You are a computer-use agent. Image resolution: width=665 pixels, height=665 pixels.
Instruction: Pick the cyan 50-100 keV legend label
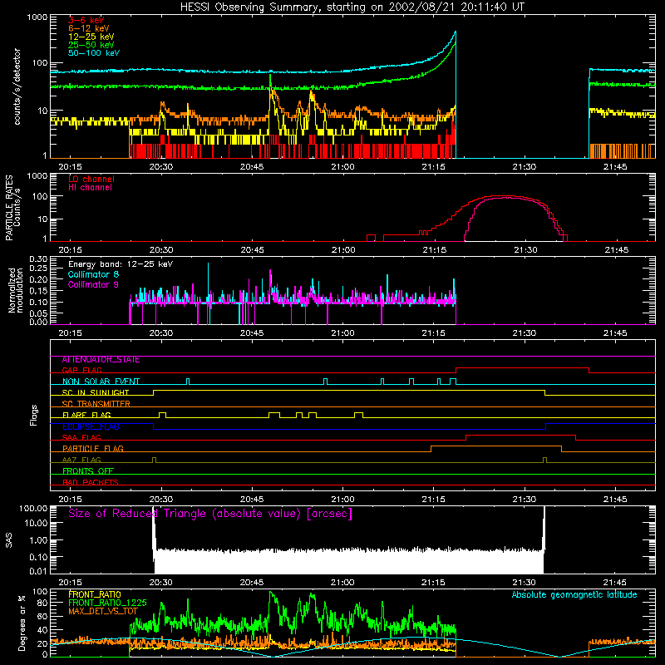pyautogui.click(x=94, y=53)
